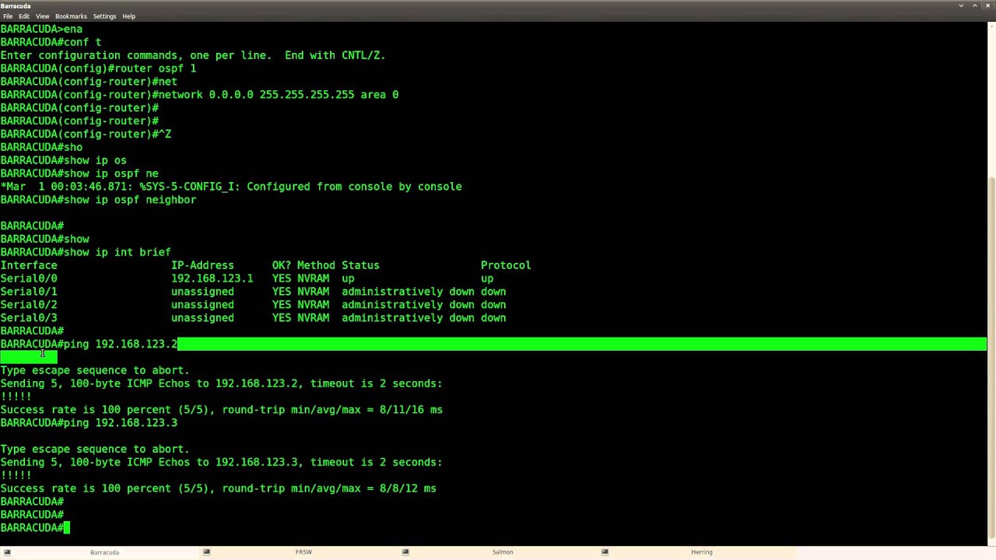Open the Settings menu
996x560 pixels.
(x=104, y=16)
